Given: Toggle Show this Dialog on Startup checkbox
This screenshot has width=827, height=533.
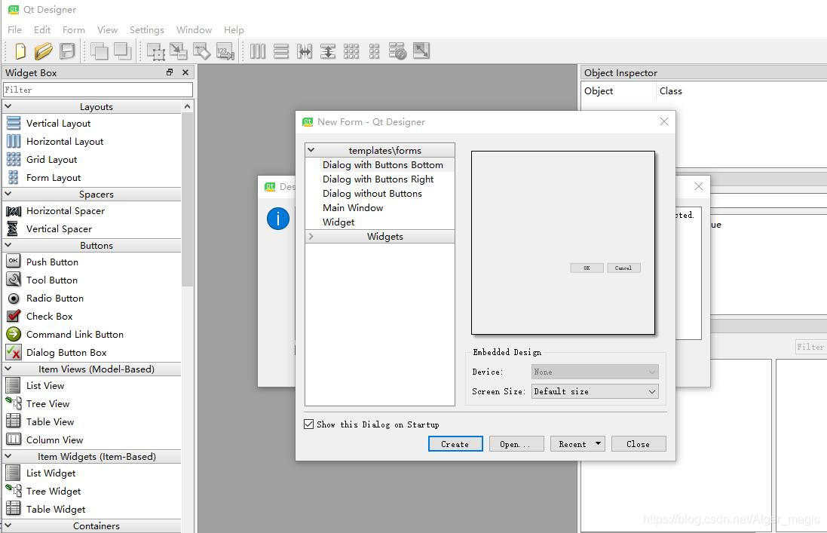Looking at the screenshot, I should point(309,424).
